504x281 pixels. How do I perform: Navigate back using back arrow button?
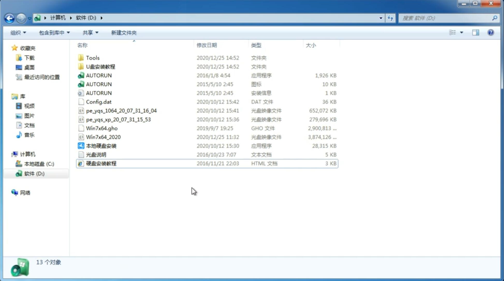click(x=10, y=18)
